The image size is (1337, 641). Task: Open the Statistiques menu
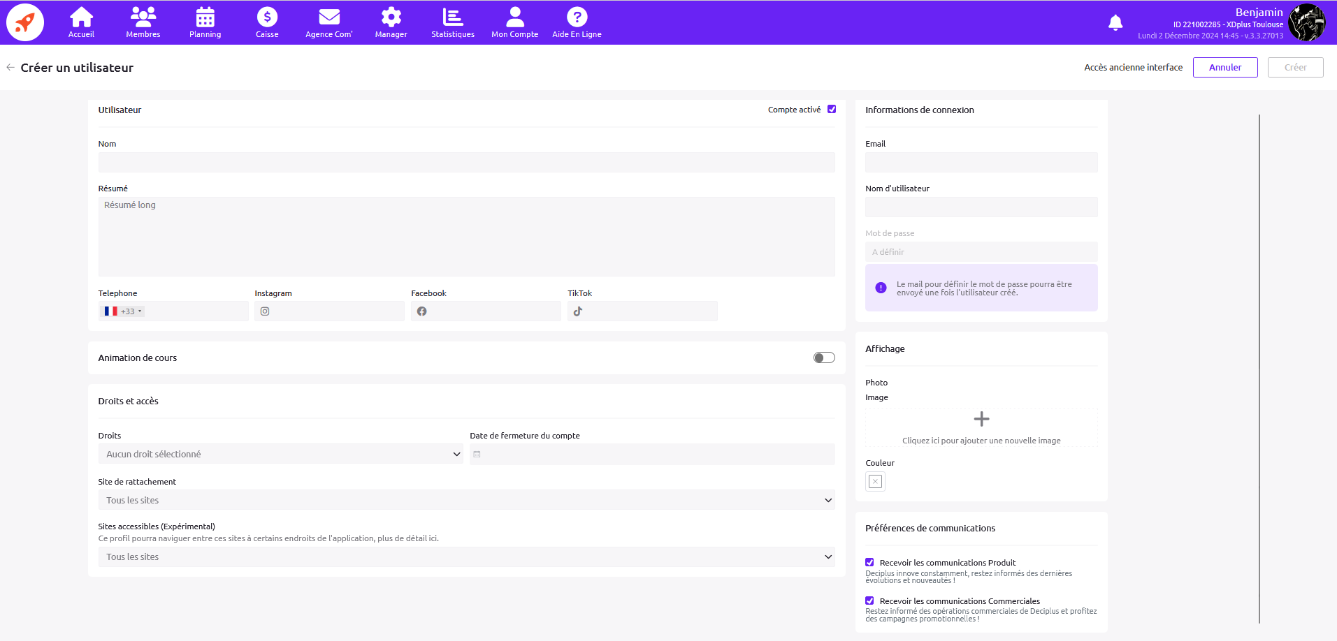[x=452, y=22]
